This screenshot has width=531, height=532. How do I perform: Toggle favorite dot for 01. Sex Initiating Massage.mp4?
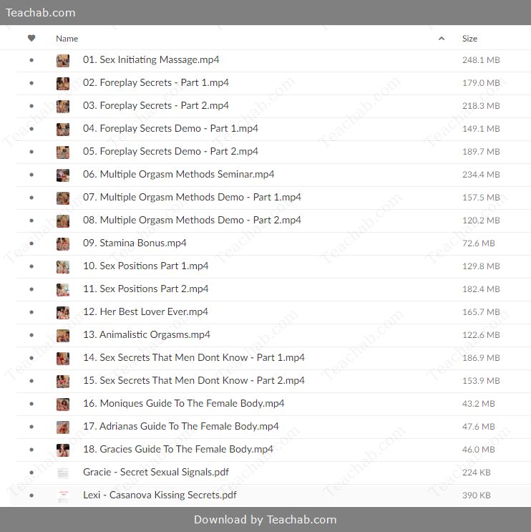click(x=31, y=60)
